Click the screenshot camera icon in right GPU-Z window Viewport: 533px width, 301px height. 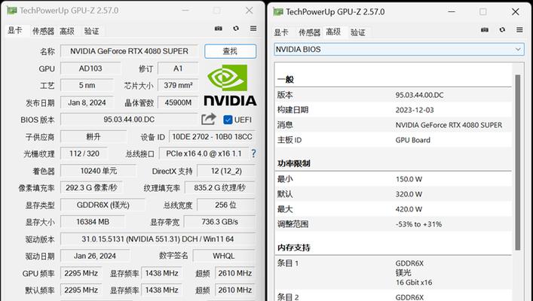[485, 30]
